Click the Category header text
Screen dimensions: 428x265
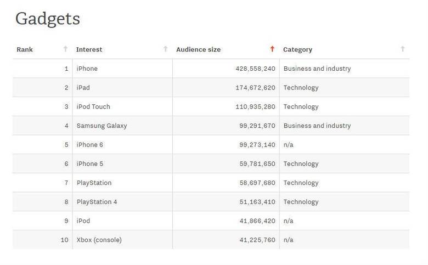pyautogui.click(x=297, y=49)
